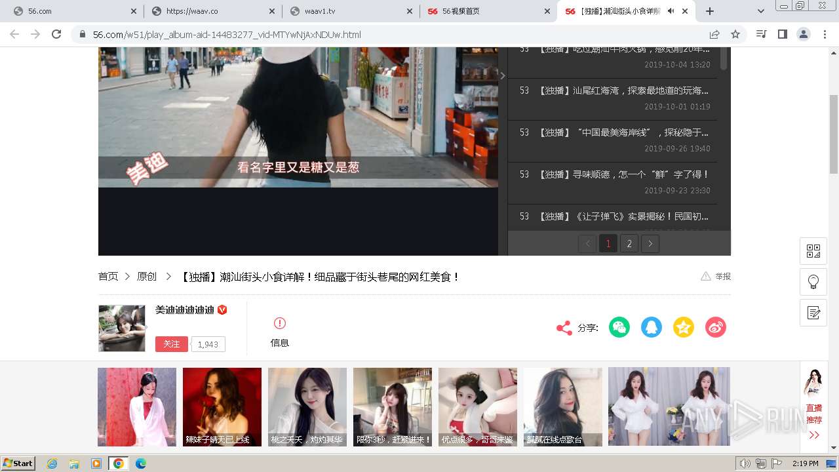Open Internet Explorer from taskbar
Screen dimensions: 839x472
click(52, 463)
